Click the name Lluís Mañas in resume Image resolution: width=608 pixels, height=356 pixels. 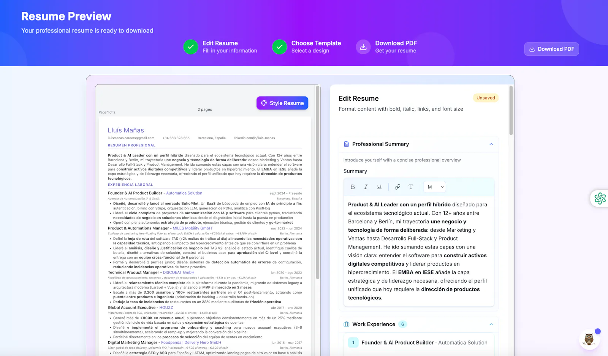pyautogui.click(x=126, y=130)
